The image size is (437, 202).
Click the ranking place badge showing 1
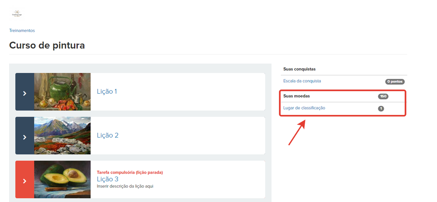click(381, 108)
